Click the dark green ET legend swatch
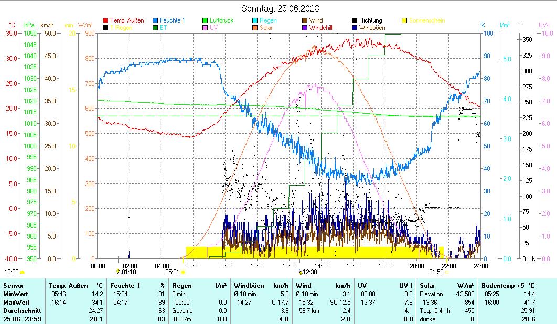Image resolution: width=557 pixels, height=324 pixels. click(155, 28)
